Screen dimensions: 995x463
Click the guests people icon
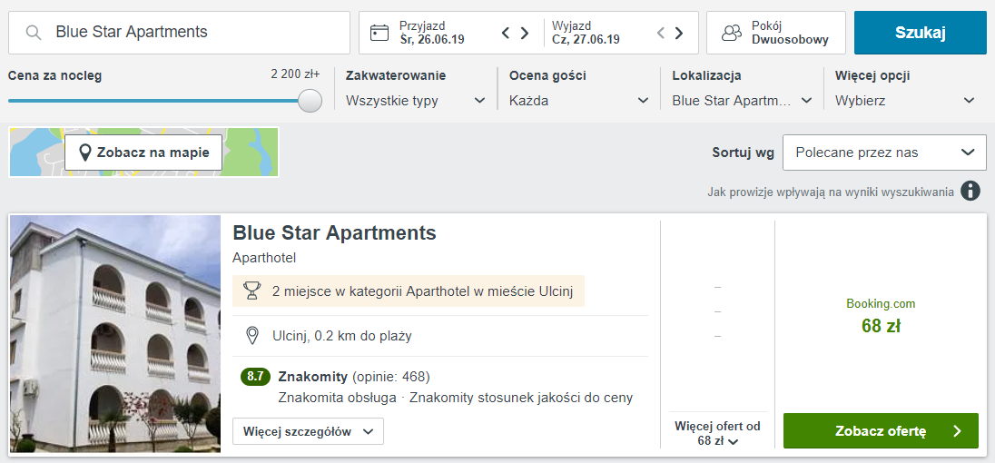[x=732, y=33]
